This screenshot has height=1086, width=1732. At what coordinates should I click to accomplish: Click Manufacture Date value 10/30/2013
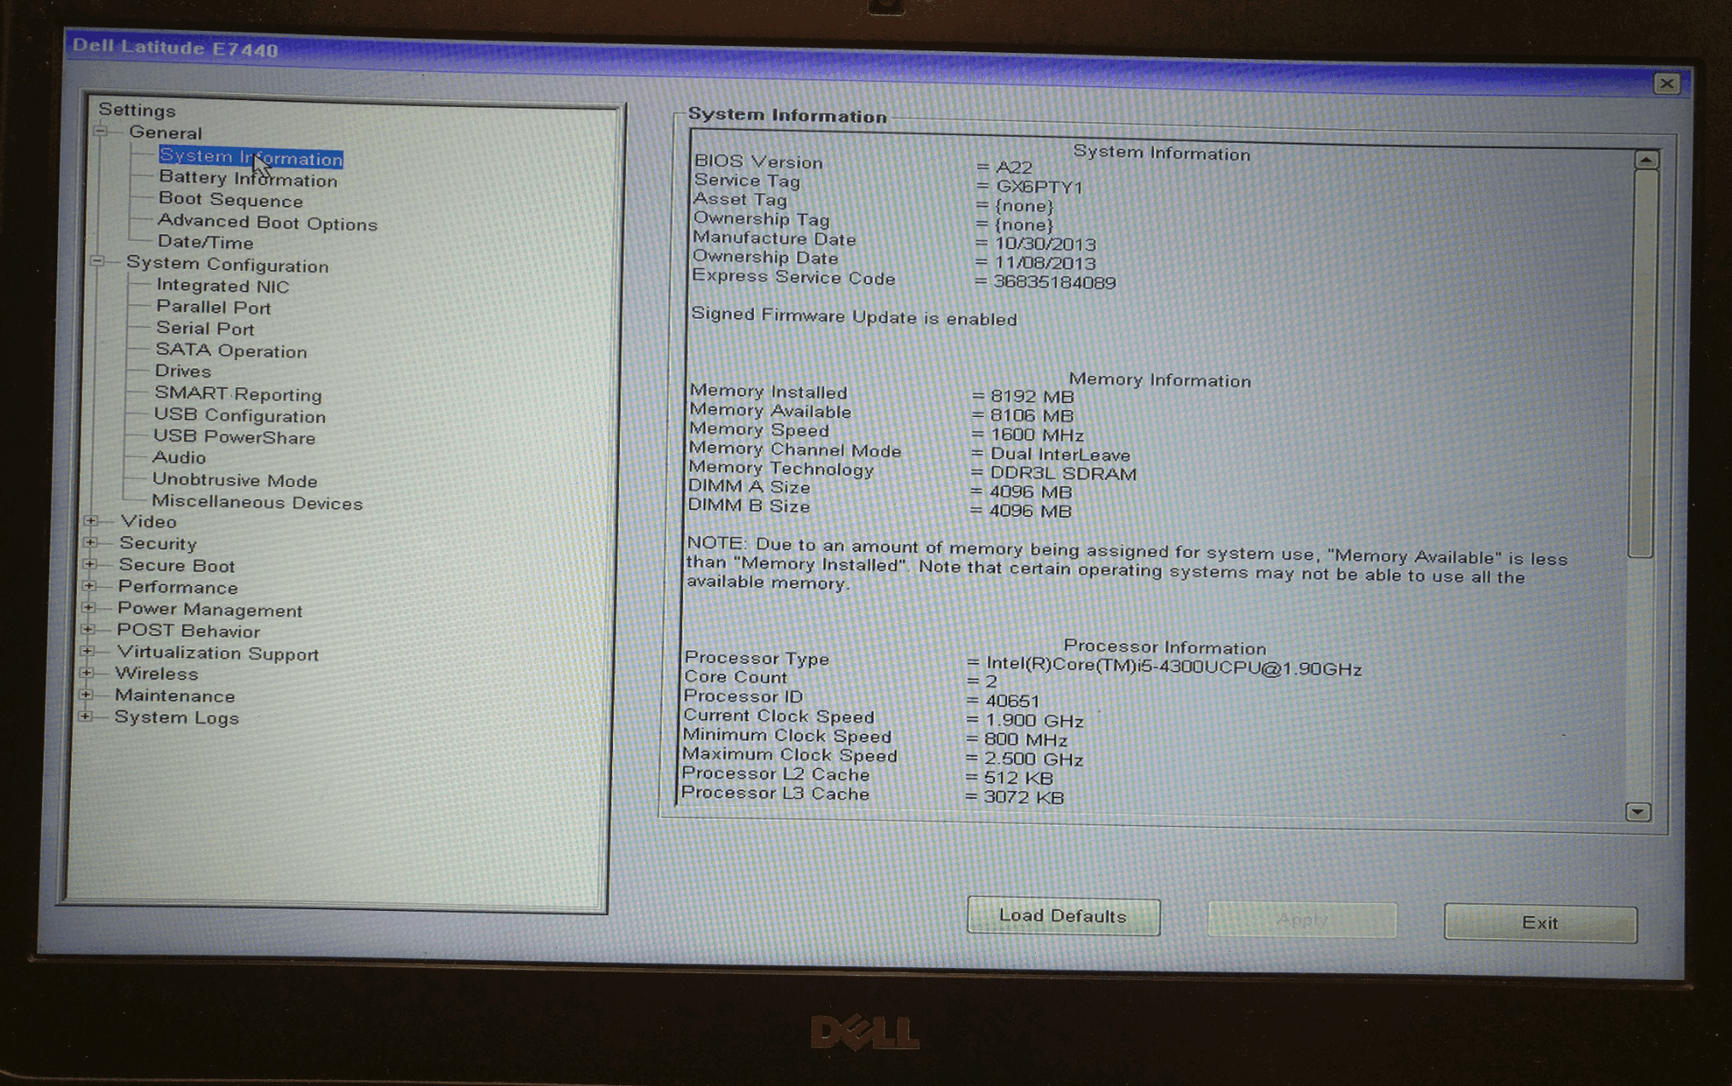coord(1045,244)
